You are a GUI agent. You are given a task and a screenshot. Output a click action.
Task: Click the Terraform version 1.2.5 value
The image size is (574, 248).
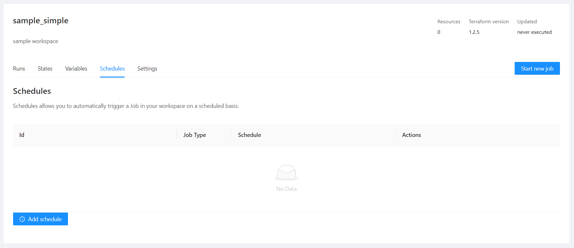[474, 32]
